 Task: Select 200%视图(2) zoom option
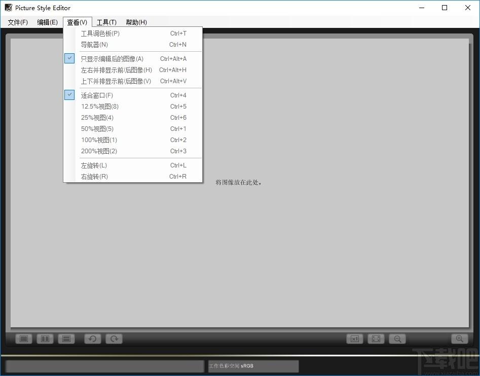(x=133, y=151)
